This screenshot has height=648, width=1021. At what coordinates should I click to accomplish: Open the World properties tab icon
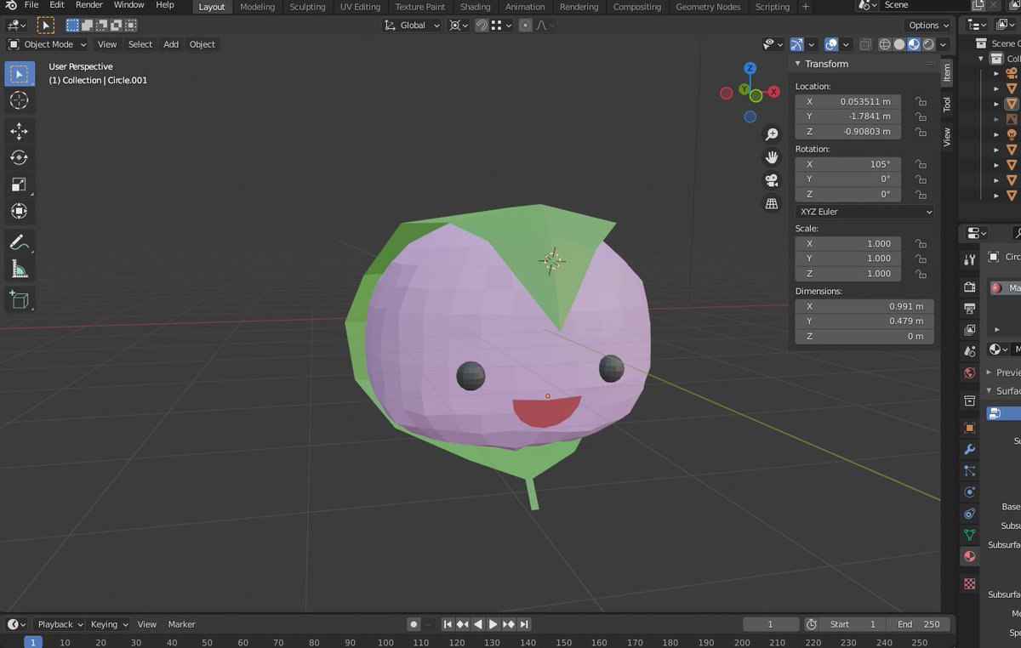pyautogui.click(x=969, y=372)
